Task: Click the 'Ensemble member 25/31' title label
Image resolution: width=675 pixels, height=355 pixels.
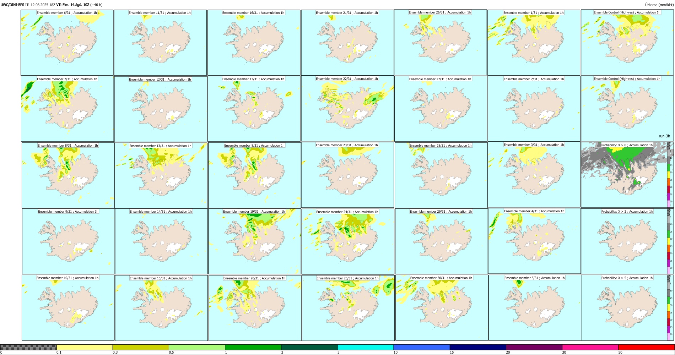Action: (x=347, y=278)
